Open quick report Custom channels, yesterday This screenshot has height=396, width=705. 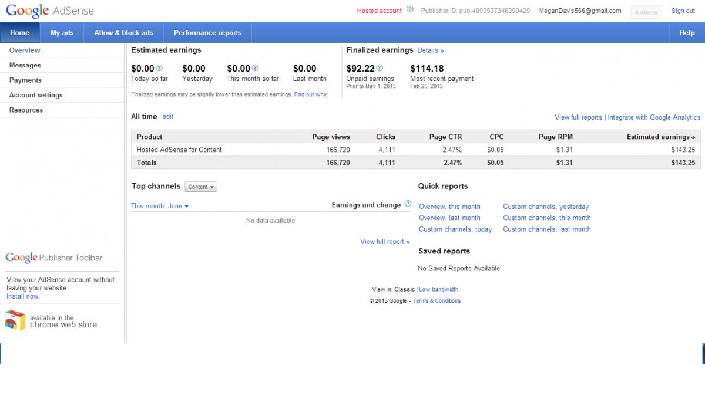[546, 207]
